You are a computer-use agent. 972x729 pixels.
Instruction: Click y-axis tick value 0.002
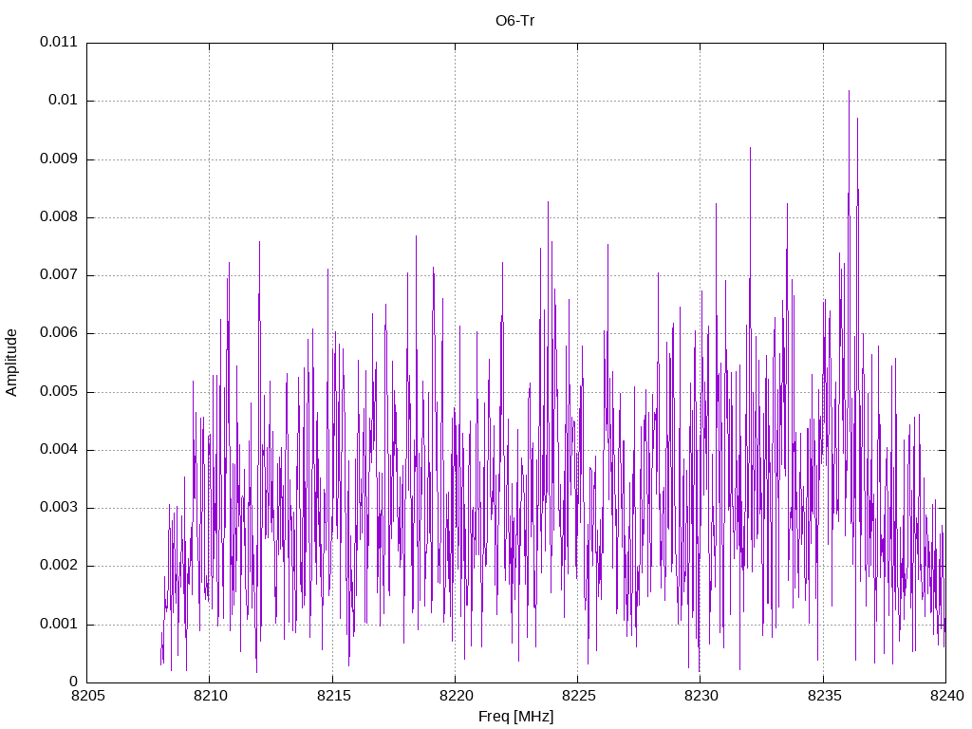pos(59,565)
